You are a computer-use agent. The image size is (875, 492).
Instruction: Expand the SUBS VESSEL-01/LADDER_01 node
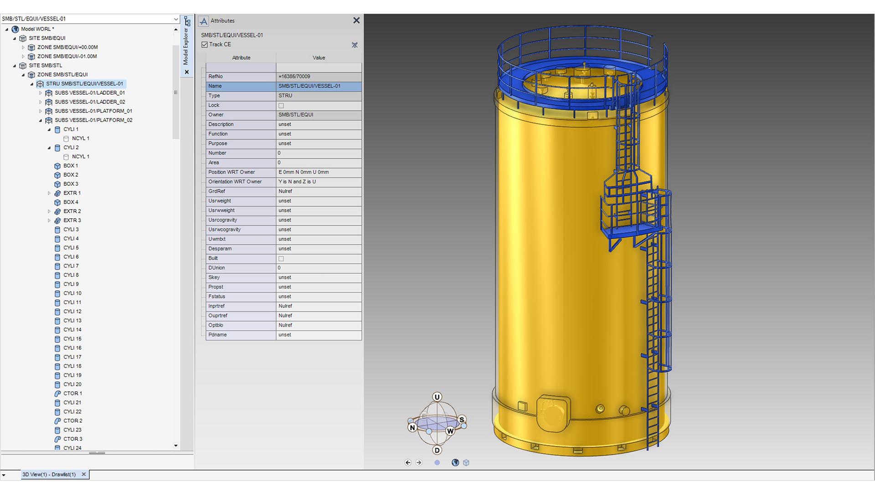(x=40, y=92)
